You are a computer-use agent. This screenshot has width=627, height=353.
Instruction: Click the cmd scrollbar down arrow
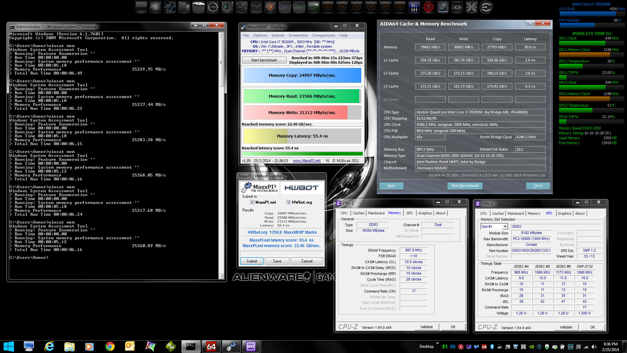(x=221, y=276)
